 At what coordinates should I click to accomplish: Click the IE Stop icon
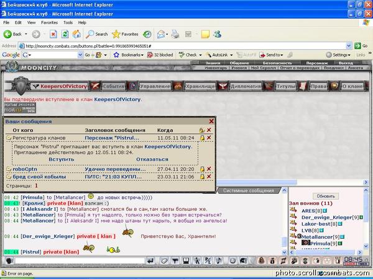tap(53, 34)
